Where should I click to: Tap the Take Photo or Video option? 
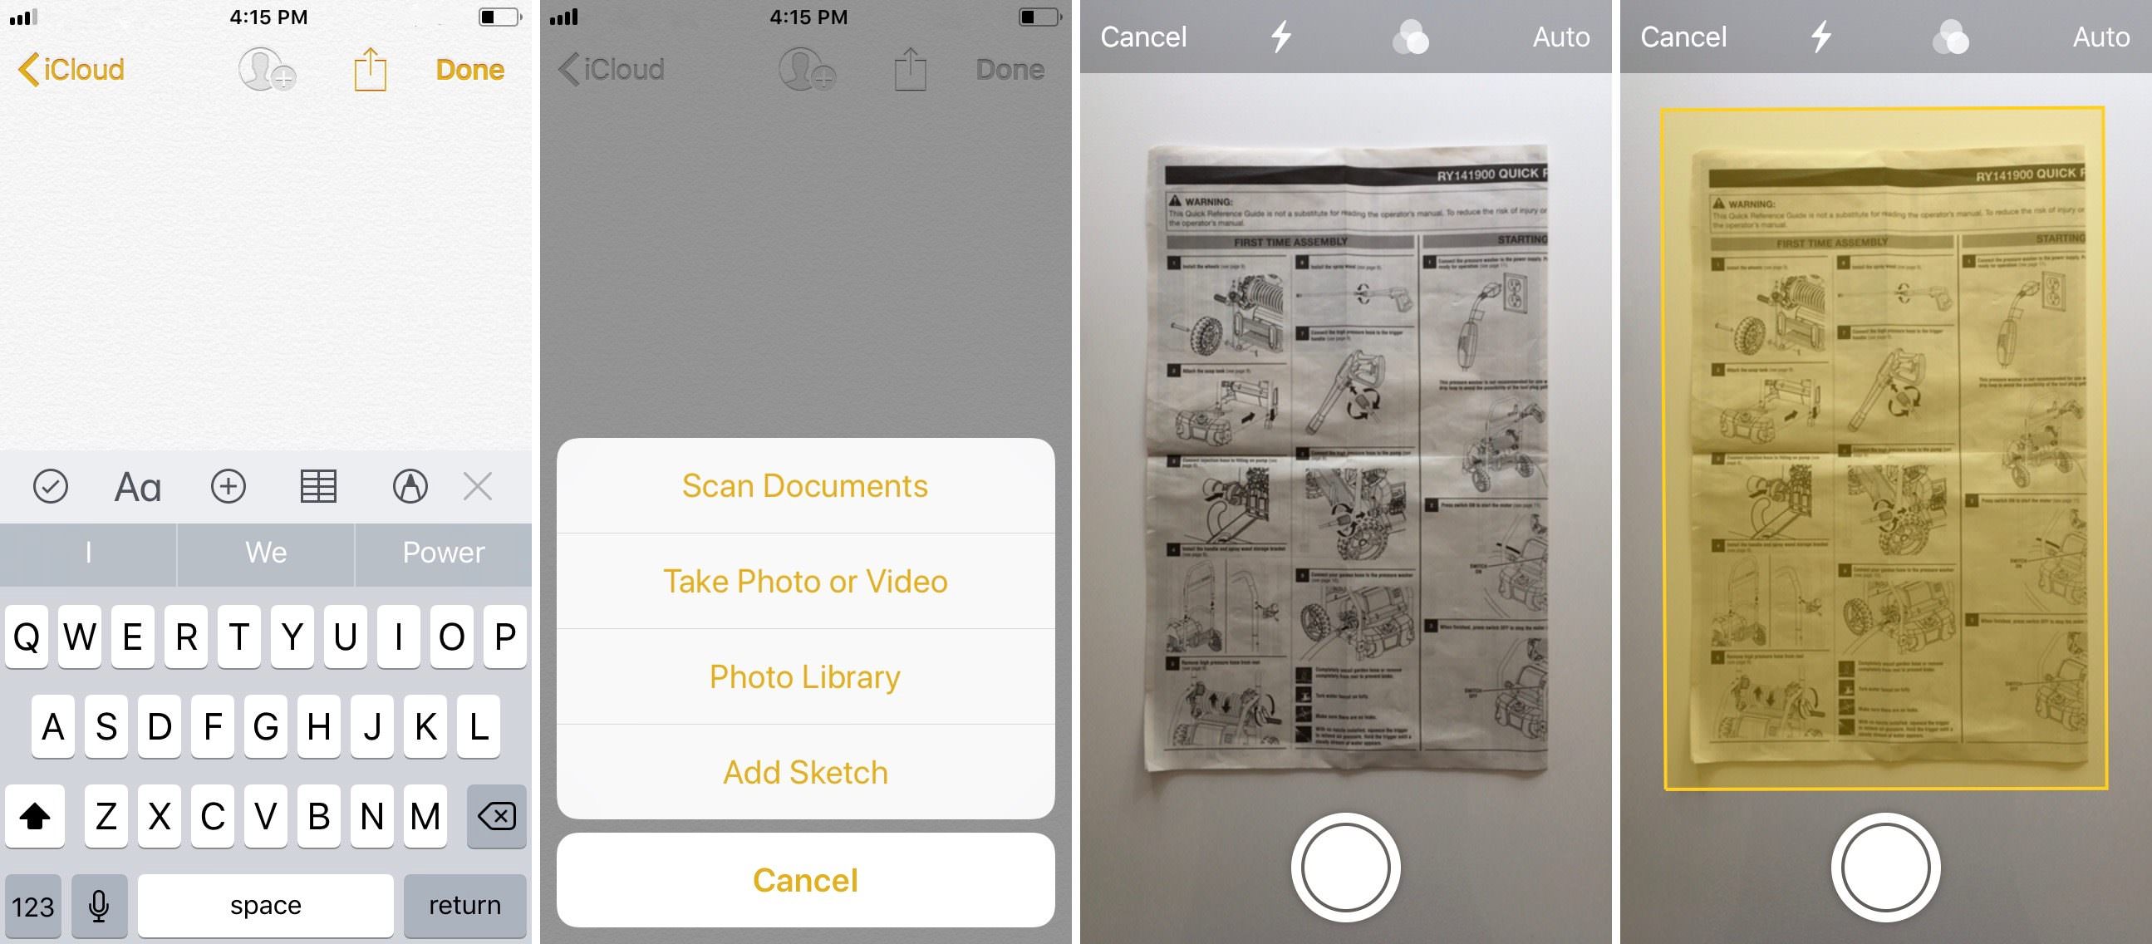click(x=806, y=576)
